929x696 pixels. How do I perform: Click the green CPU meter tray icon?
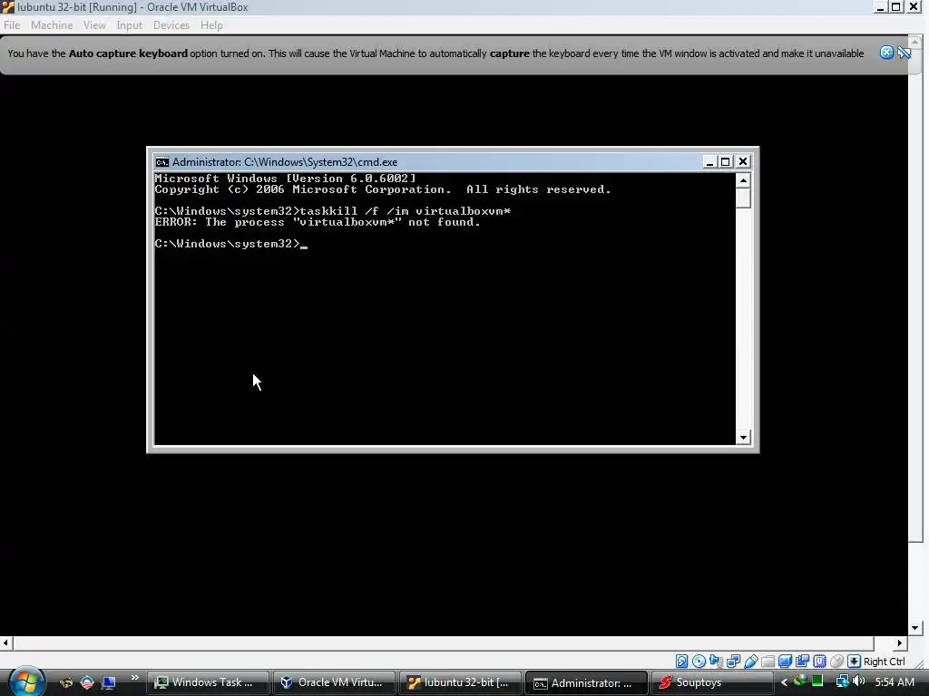coord(818,681)
